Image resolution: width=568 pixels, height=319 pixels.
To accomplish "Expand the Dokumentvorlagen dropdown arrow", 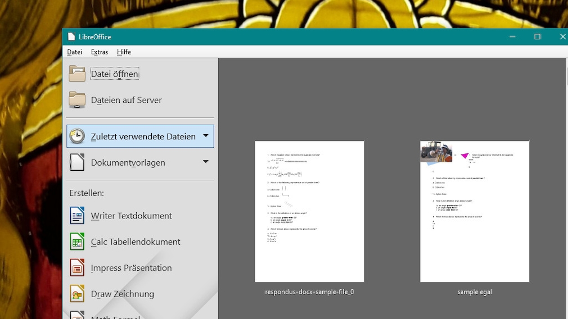I will pos(206,162).
